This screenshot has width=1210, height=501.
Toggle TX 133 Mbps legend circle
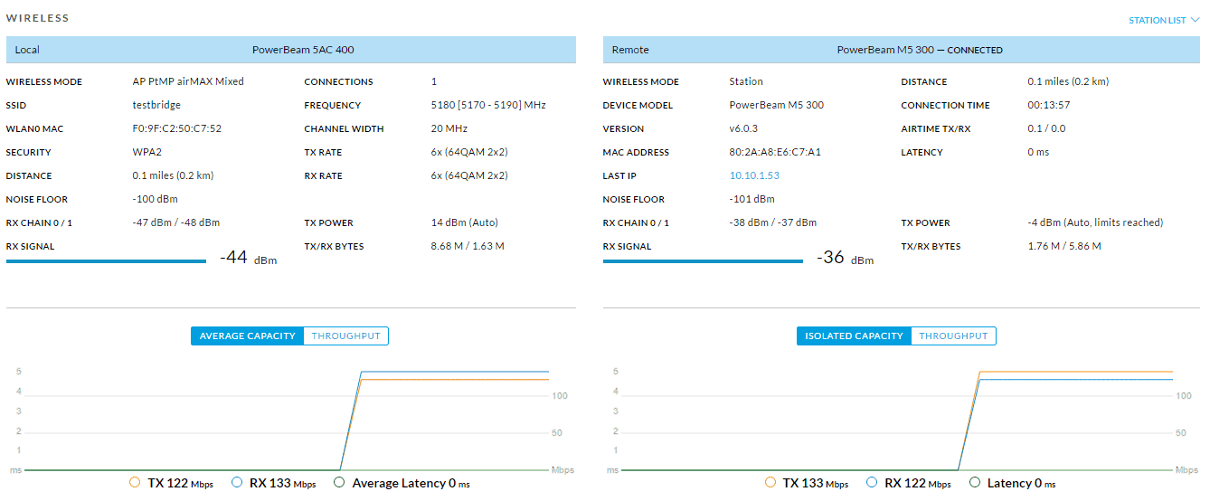770,483
